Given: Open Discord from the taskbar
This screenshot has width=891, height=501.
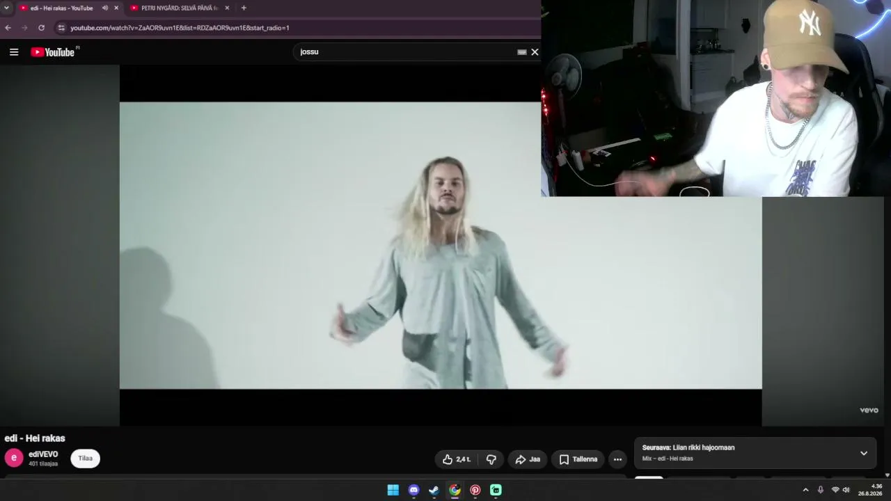Looking at the screenshot, I should coord(414,490).
